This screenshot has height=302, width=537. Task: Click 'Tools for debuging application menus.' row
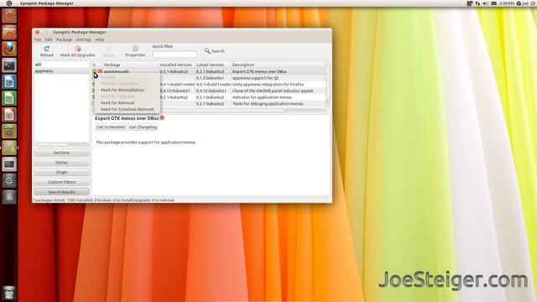(268, 104)
